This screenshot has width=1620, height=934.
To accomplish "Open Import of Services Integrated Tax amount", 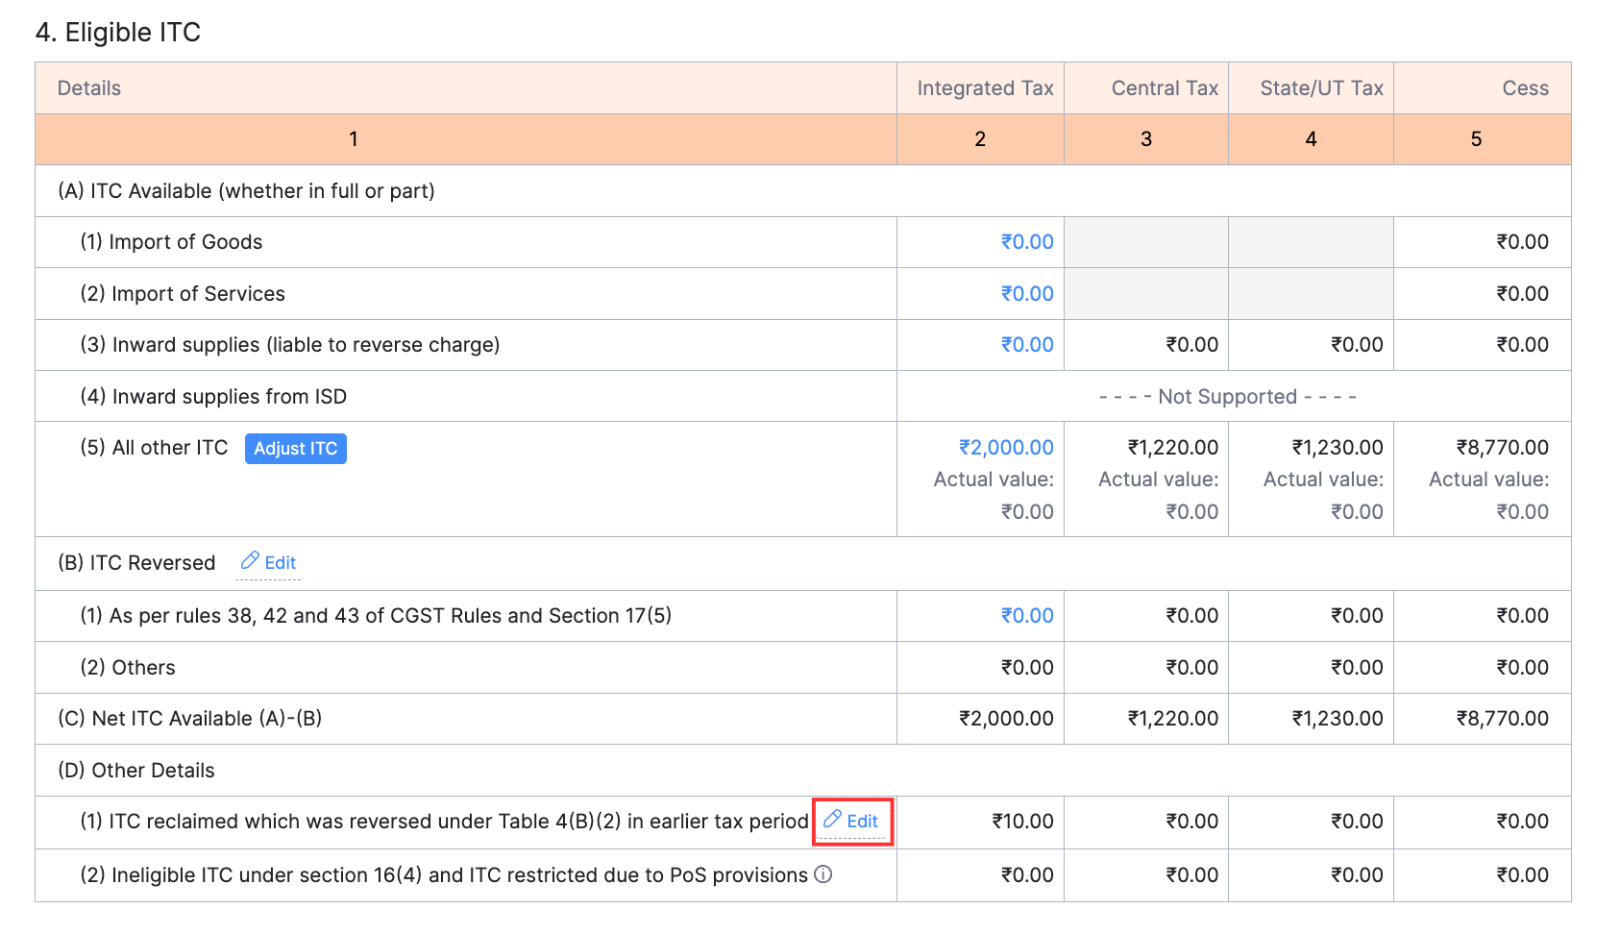I will pos(1026,294).
